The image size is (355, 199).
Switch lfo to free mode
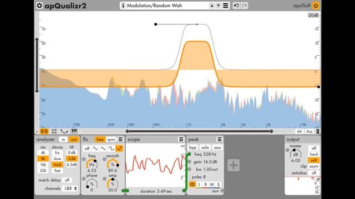[x=100, y=139]
